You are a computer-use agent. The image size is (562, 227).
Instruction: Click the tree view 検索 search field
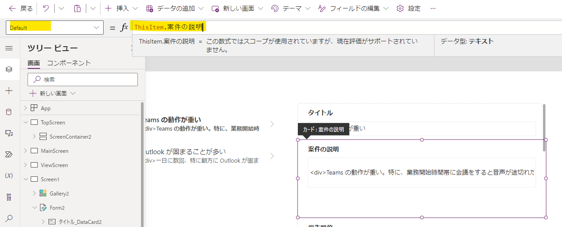[x=83, y=80]
